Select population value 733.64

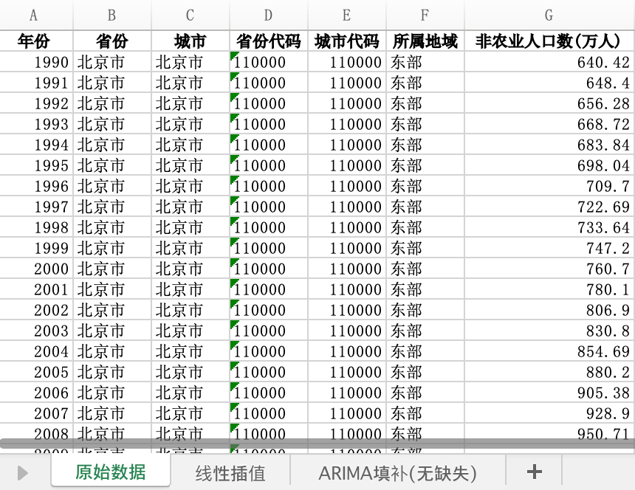tap(549, 227)
